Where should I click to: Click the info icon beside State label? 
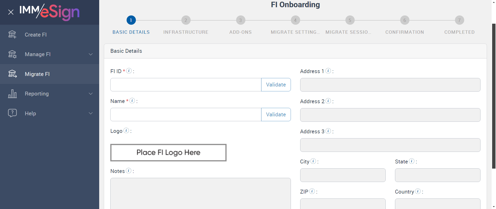pos(412,161)
